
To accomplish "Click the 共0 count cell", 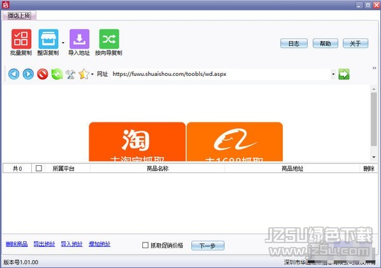I will (x=17, y=168).
